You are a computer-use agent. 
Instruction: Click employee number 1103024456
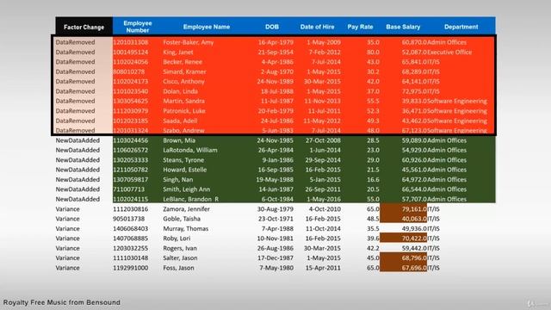(x=130, y=140)
